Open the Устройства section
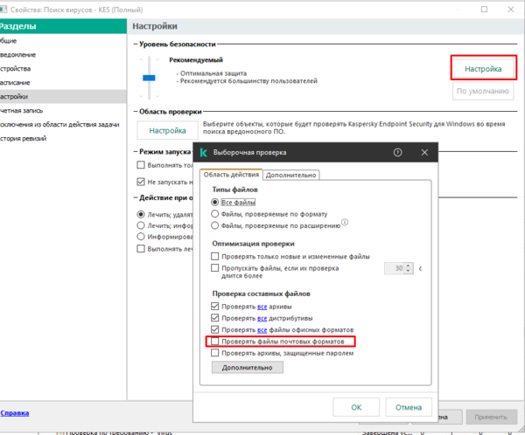525x435 pixels. 63,69
